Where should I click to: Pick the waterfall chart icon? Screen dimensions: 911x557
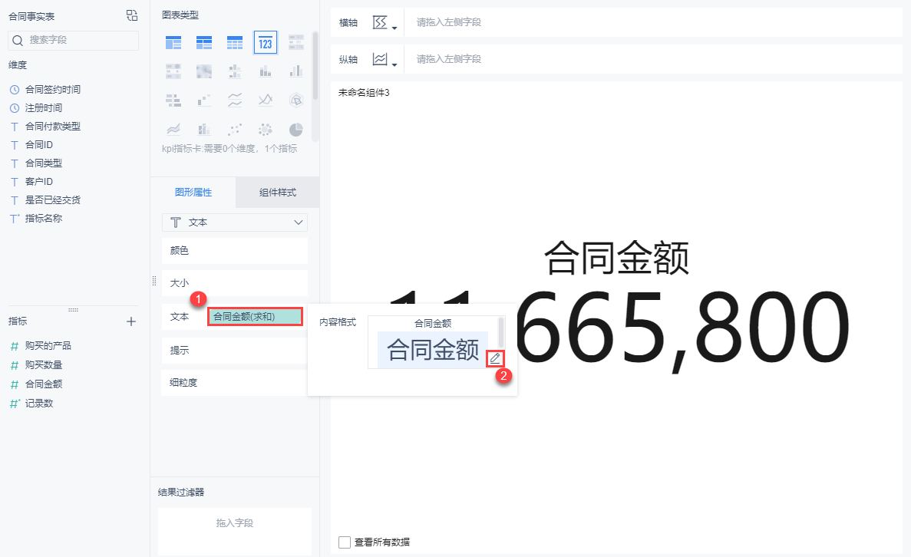click(204, 101)
